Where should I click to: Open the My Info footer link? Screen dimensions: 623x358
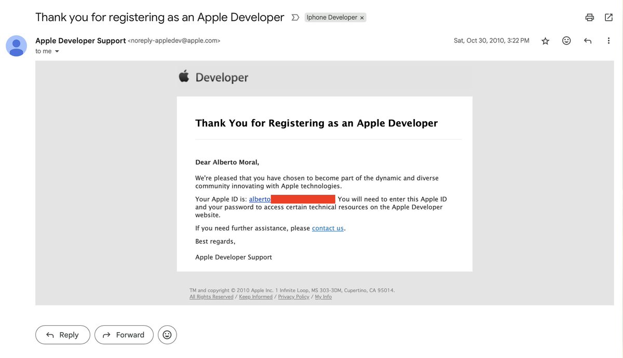tap(323, 297)
